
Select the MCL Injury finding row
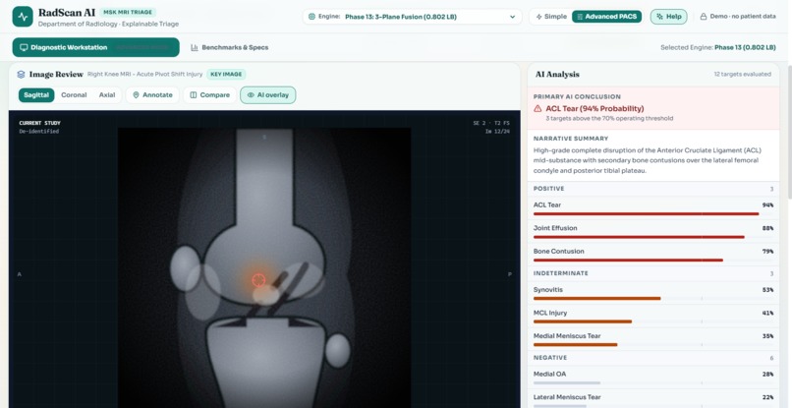pos(653,317)
